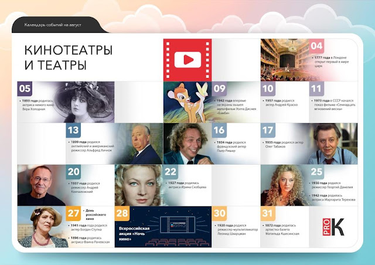Click the PRO K logo
The width and height of the screenshot is (375, 265).
(x=333, y=227)
